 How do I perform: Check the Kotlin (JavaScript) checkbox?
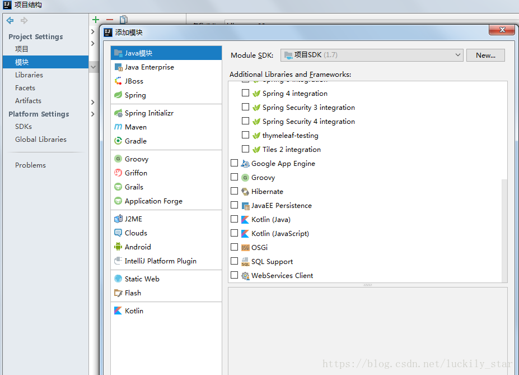click(x=235, y=233)
